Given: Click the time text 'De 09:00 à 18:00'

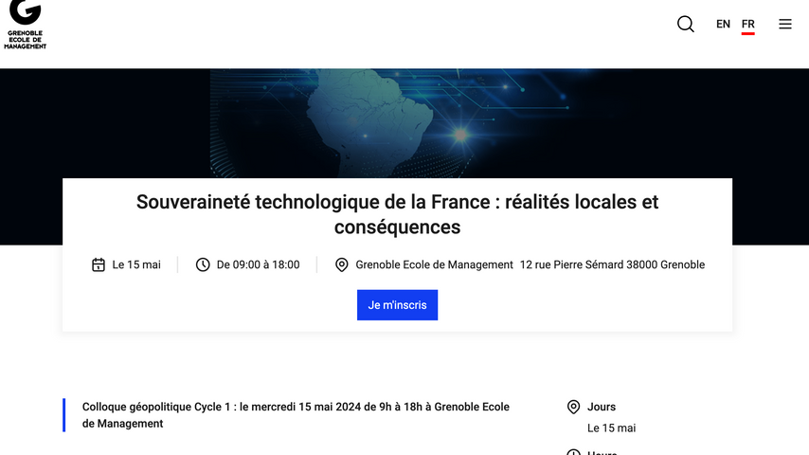Looking at the screenshot, I should [x=258, y=265].
